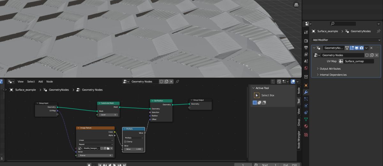Viewport: 383px width, 166px height.
Task: Open the Object properties tab
Action: 306,85
